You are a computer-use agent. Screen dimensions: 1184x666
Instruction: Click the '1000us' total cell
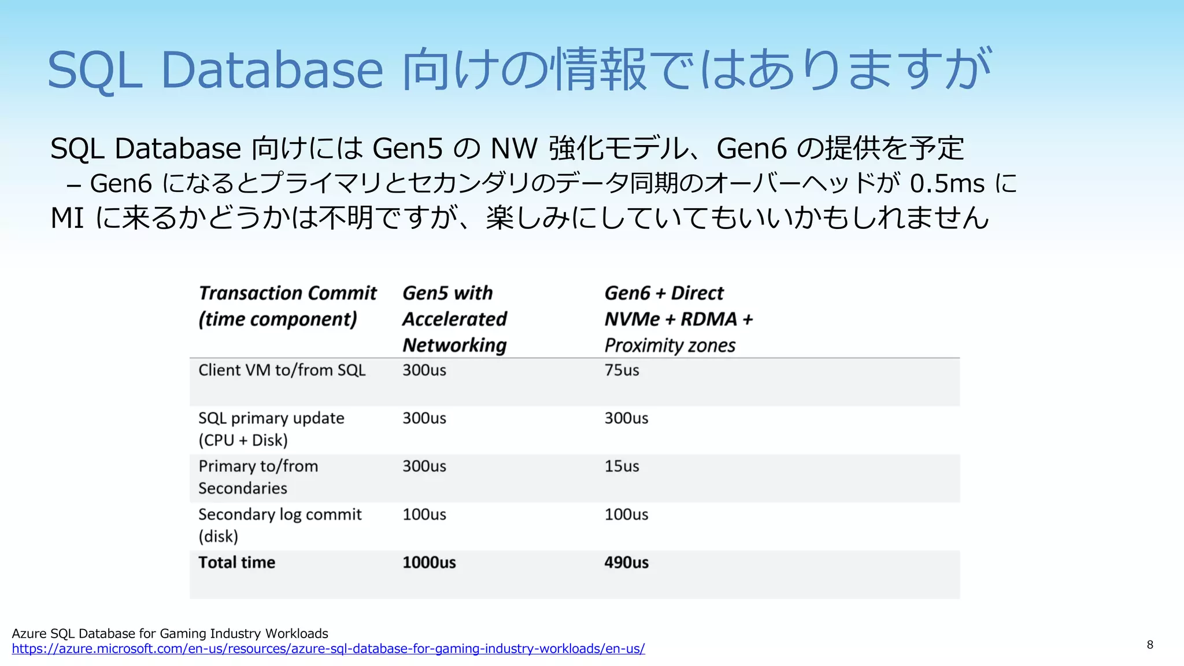[x=429, y=562]
